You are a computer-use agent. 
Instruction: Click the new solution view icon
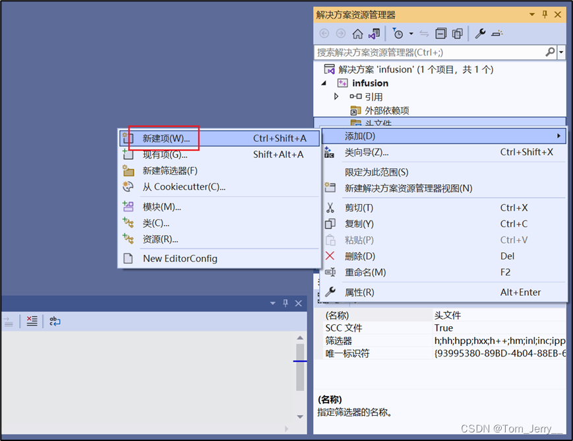tap(330, 187)
